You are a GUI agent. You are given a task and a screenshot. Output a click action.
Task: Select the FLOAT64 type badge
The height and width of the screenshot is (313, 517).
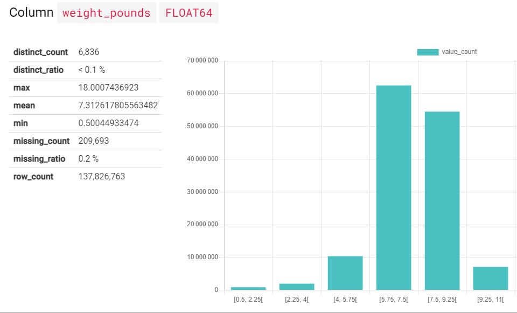[x=188, y=12]
